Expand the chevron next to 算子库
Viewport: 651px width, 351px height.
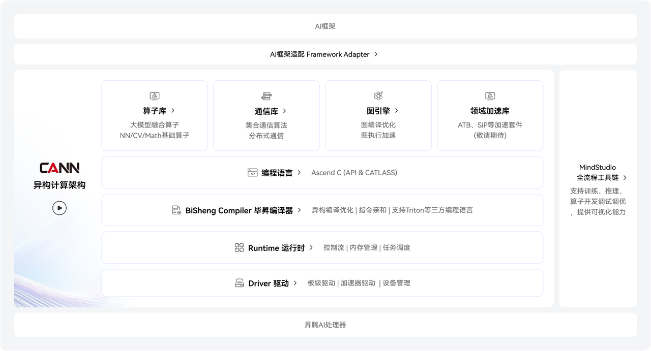click(173, 110)
